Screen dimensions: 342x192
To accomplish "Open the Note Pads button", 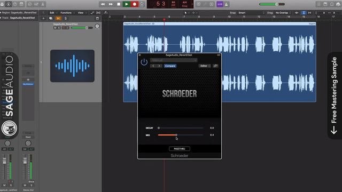I will [x=325, y=4].
